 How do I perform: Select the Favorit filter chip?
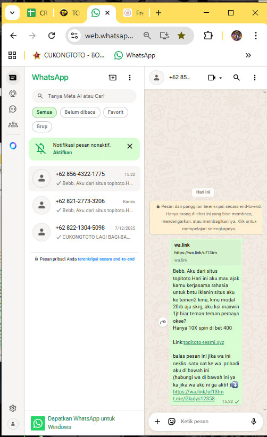tap(115, 112)
